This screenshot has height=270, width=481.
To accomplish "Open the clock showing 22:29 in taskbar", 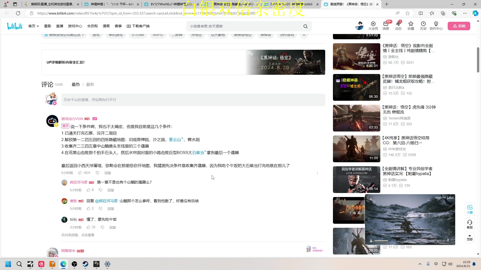I will tap(463, 264).
